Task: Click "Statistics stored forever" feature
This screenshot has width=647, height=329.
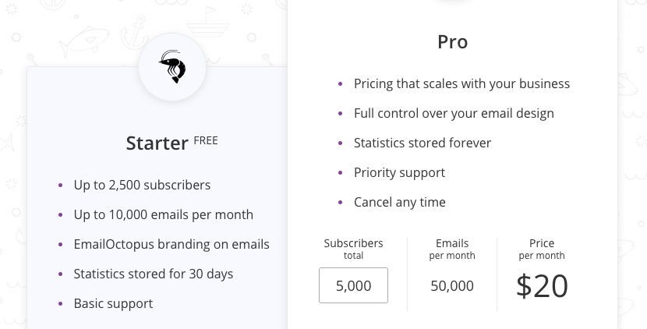Action: tap(422, 143)
